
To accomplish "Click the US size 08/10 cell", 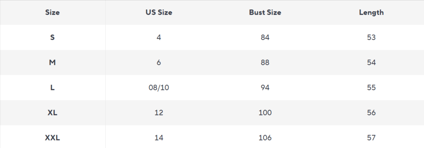I will coord(159,87).
